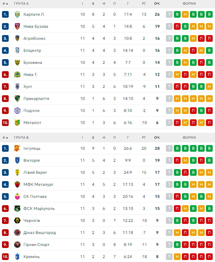The image size is (215, 262).
Task: Click the Карпати Л. team logo
Action: pyautogui.click(x=17, y=14)
